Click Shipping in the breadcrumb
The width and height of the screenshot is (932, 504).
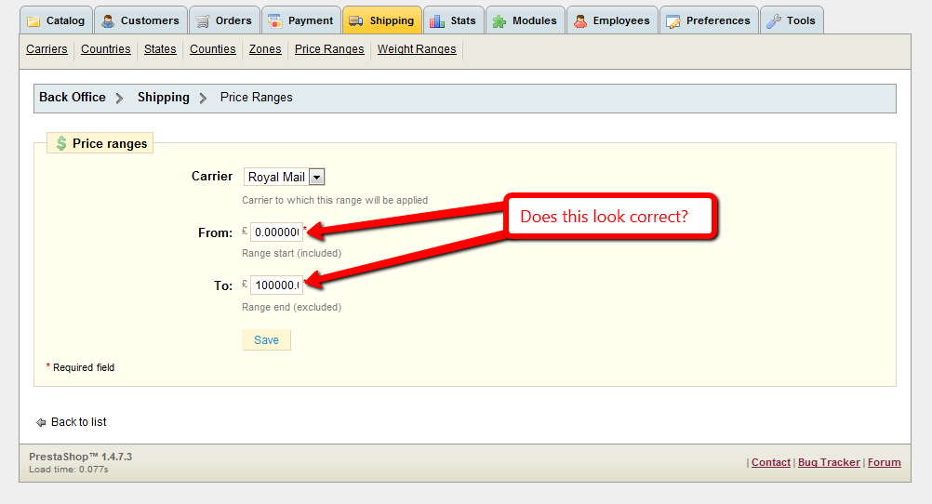click(164, 98)
